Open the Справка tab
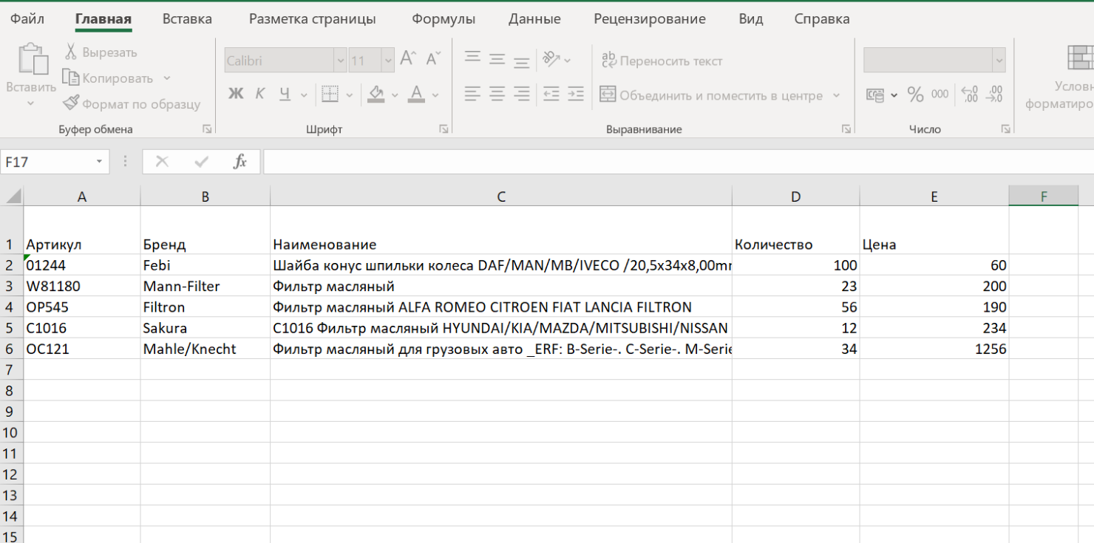 pos(822,19)
